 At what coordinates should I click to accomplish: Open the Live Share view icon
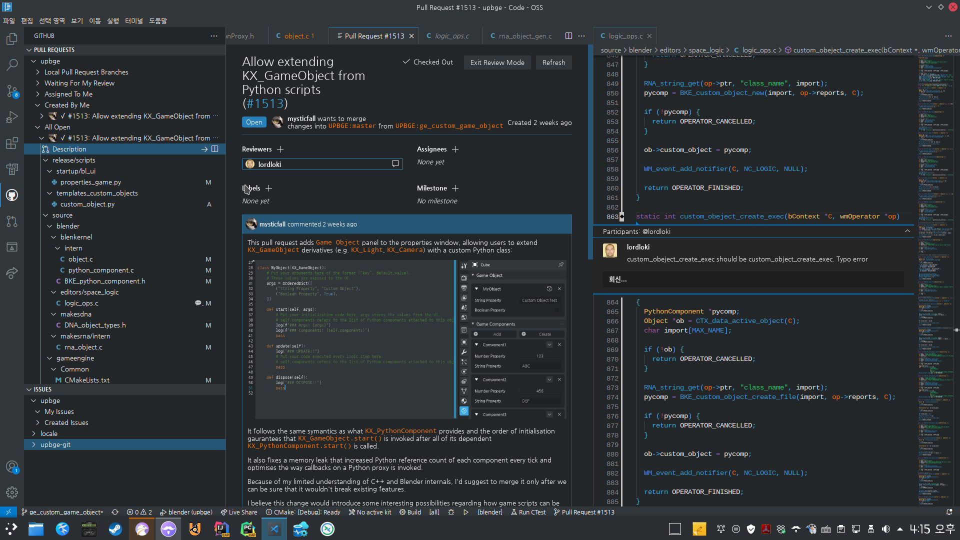point(12,273)
